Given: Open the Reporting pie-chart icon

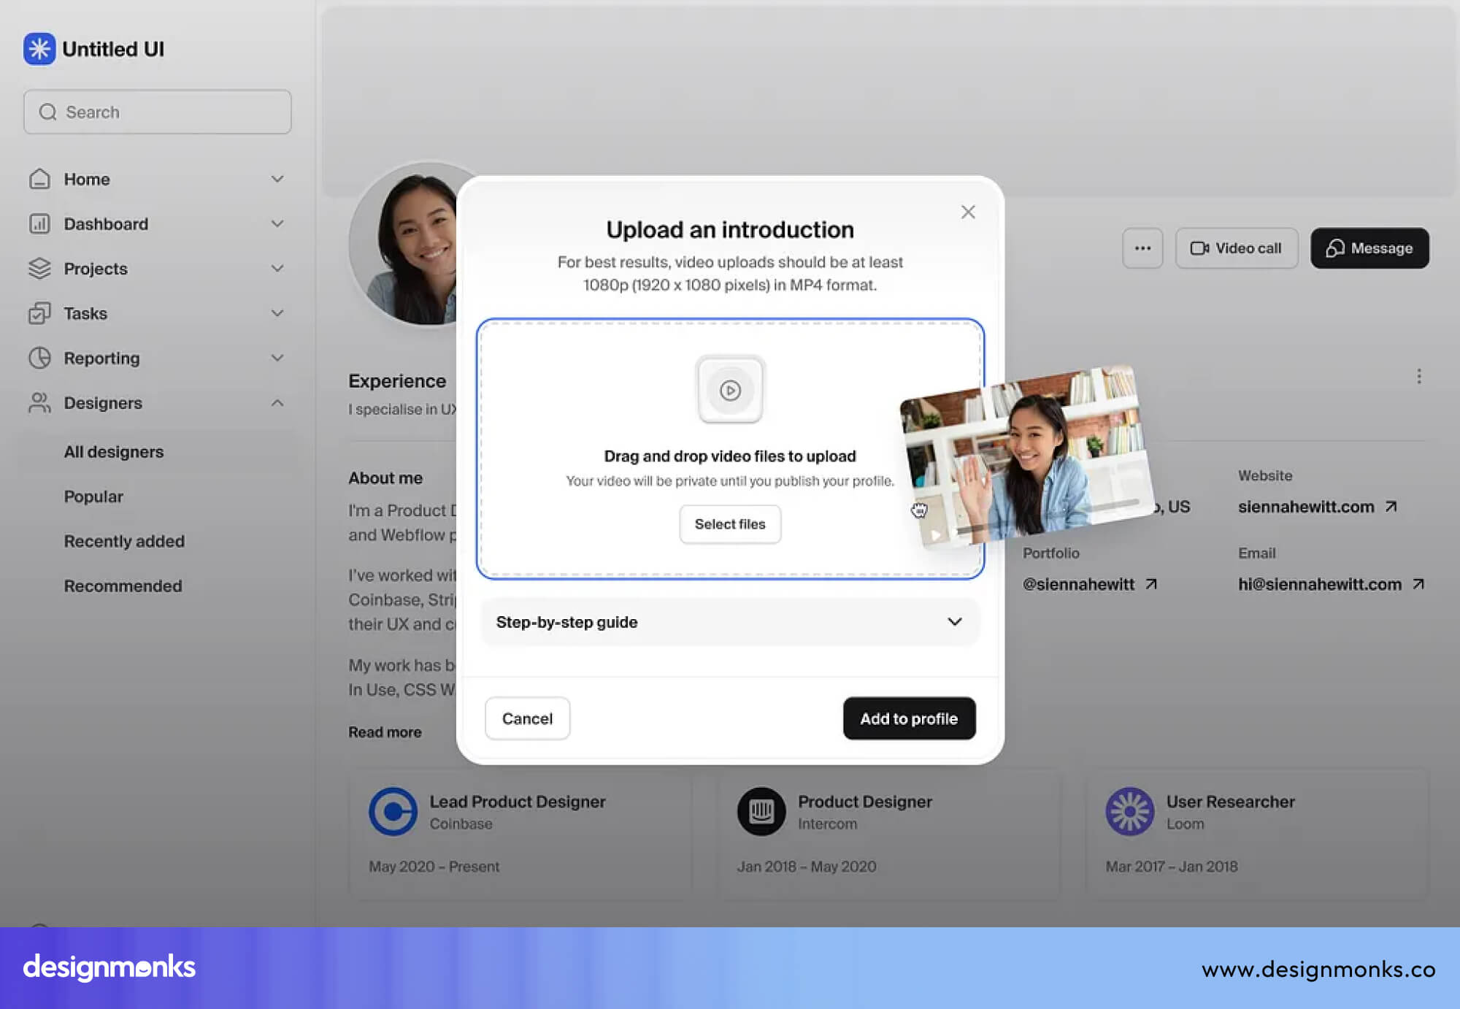Looking at the screenshot, I should [40, 358].
